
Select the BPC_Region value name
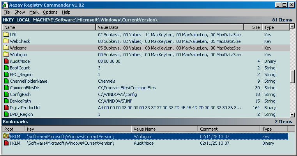21,74
